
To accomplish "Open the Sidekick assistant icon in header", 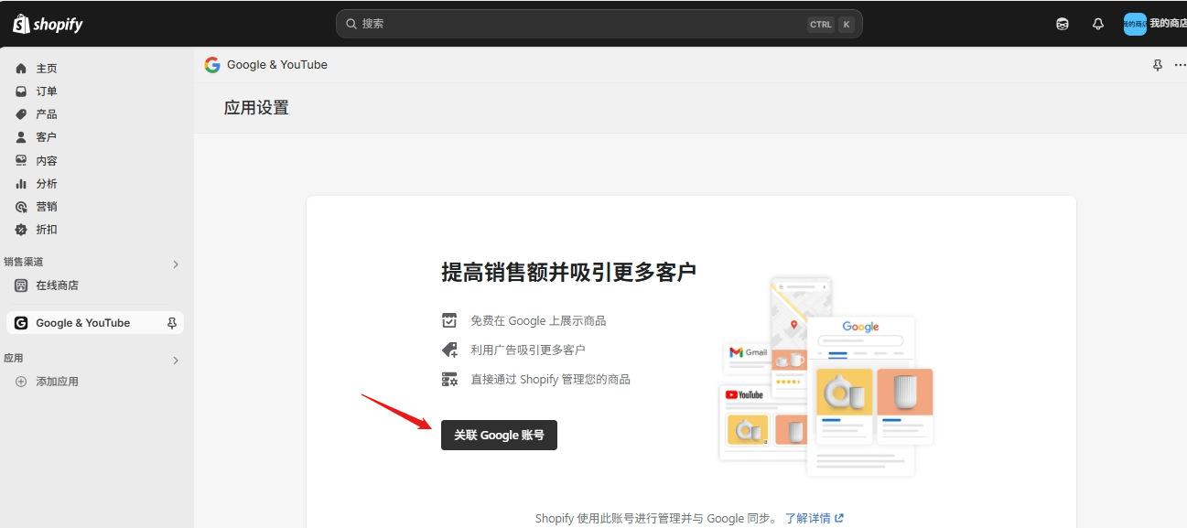I will pos(1063,25).
